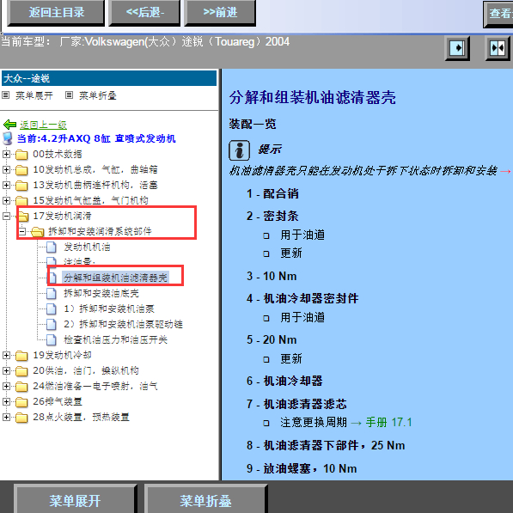Click 7 - 机油滤清器滤芯 entry
The image size is (513, 513).
tap(296, 404)
